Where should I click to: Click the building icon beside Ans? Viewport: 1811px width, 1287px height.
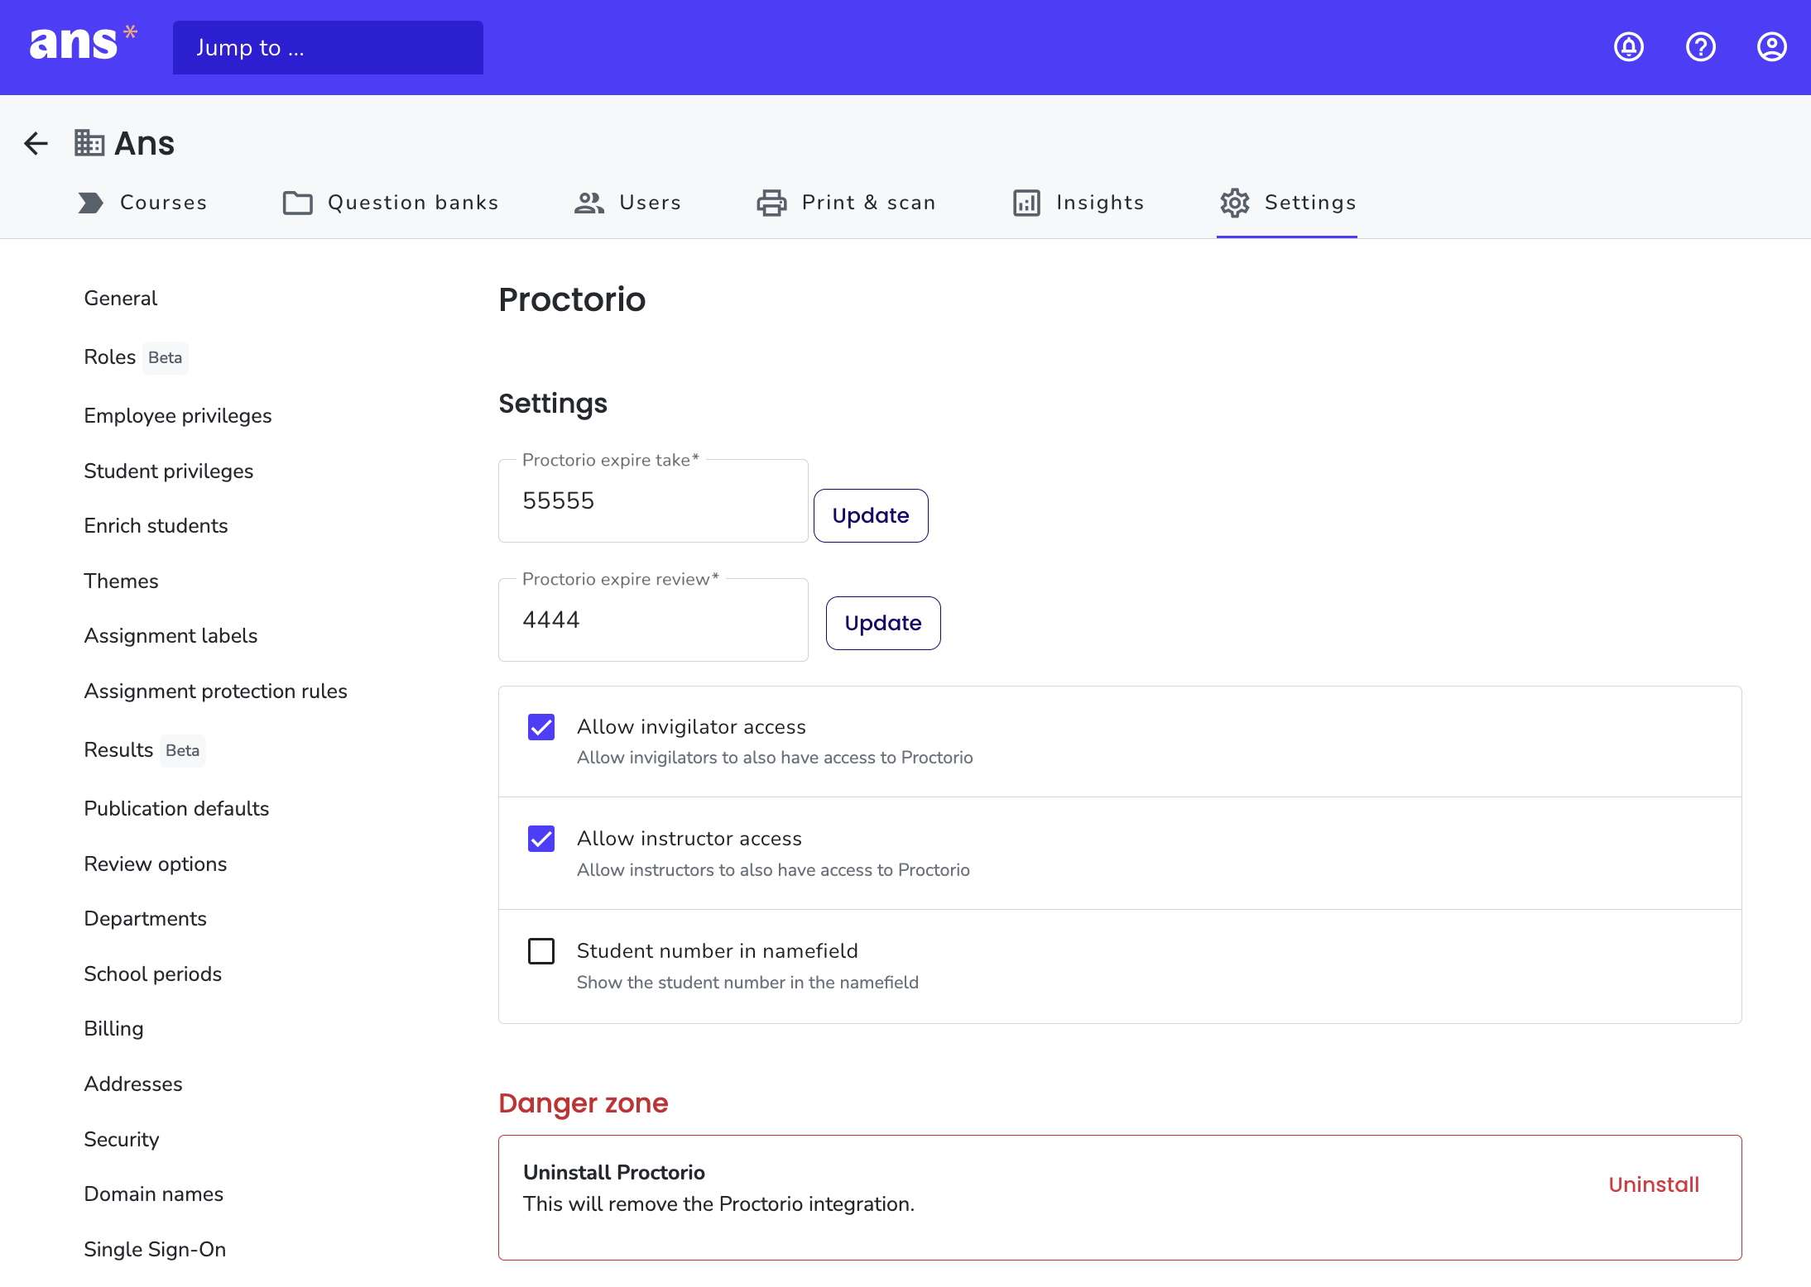pos(89,143)
